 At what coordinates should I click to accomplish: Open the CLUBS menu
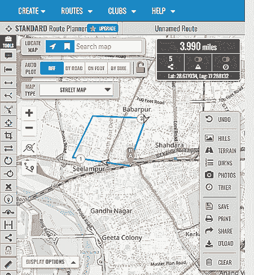(x=122, y=11)
